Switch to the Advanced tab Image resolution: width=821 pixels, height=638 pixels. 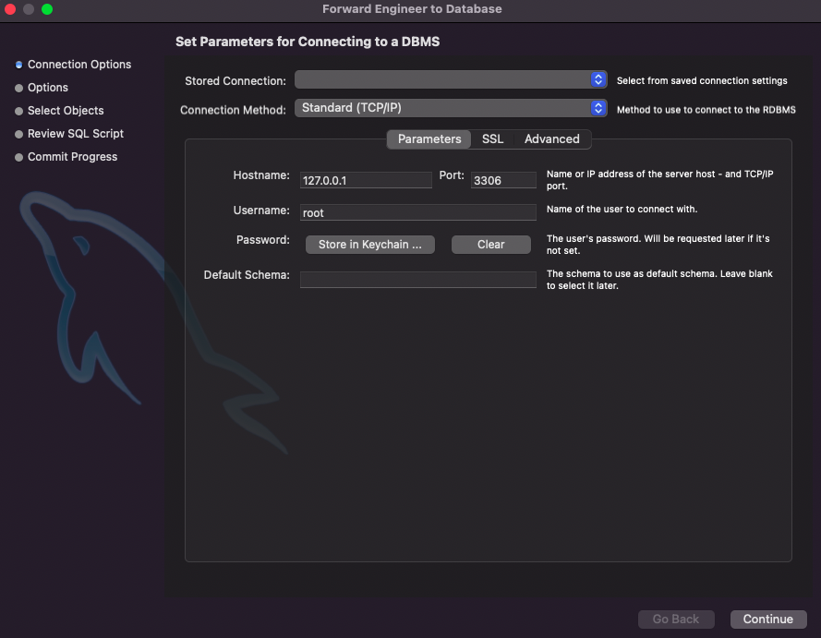pos(552,139)
